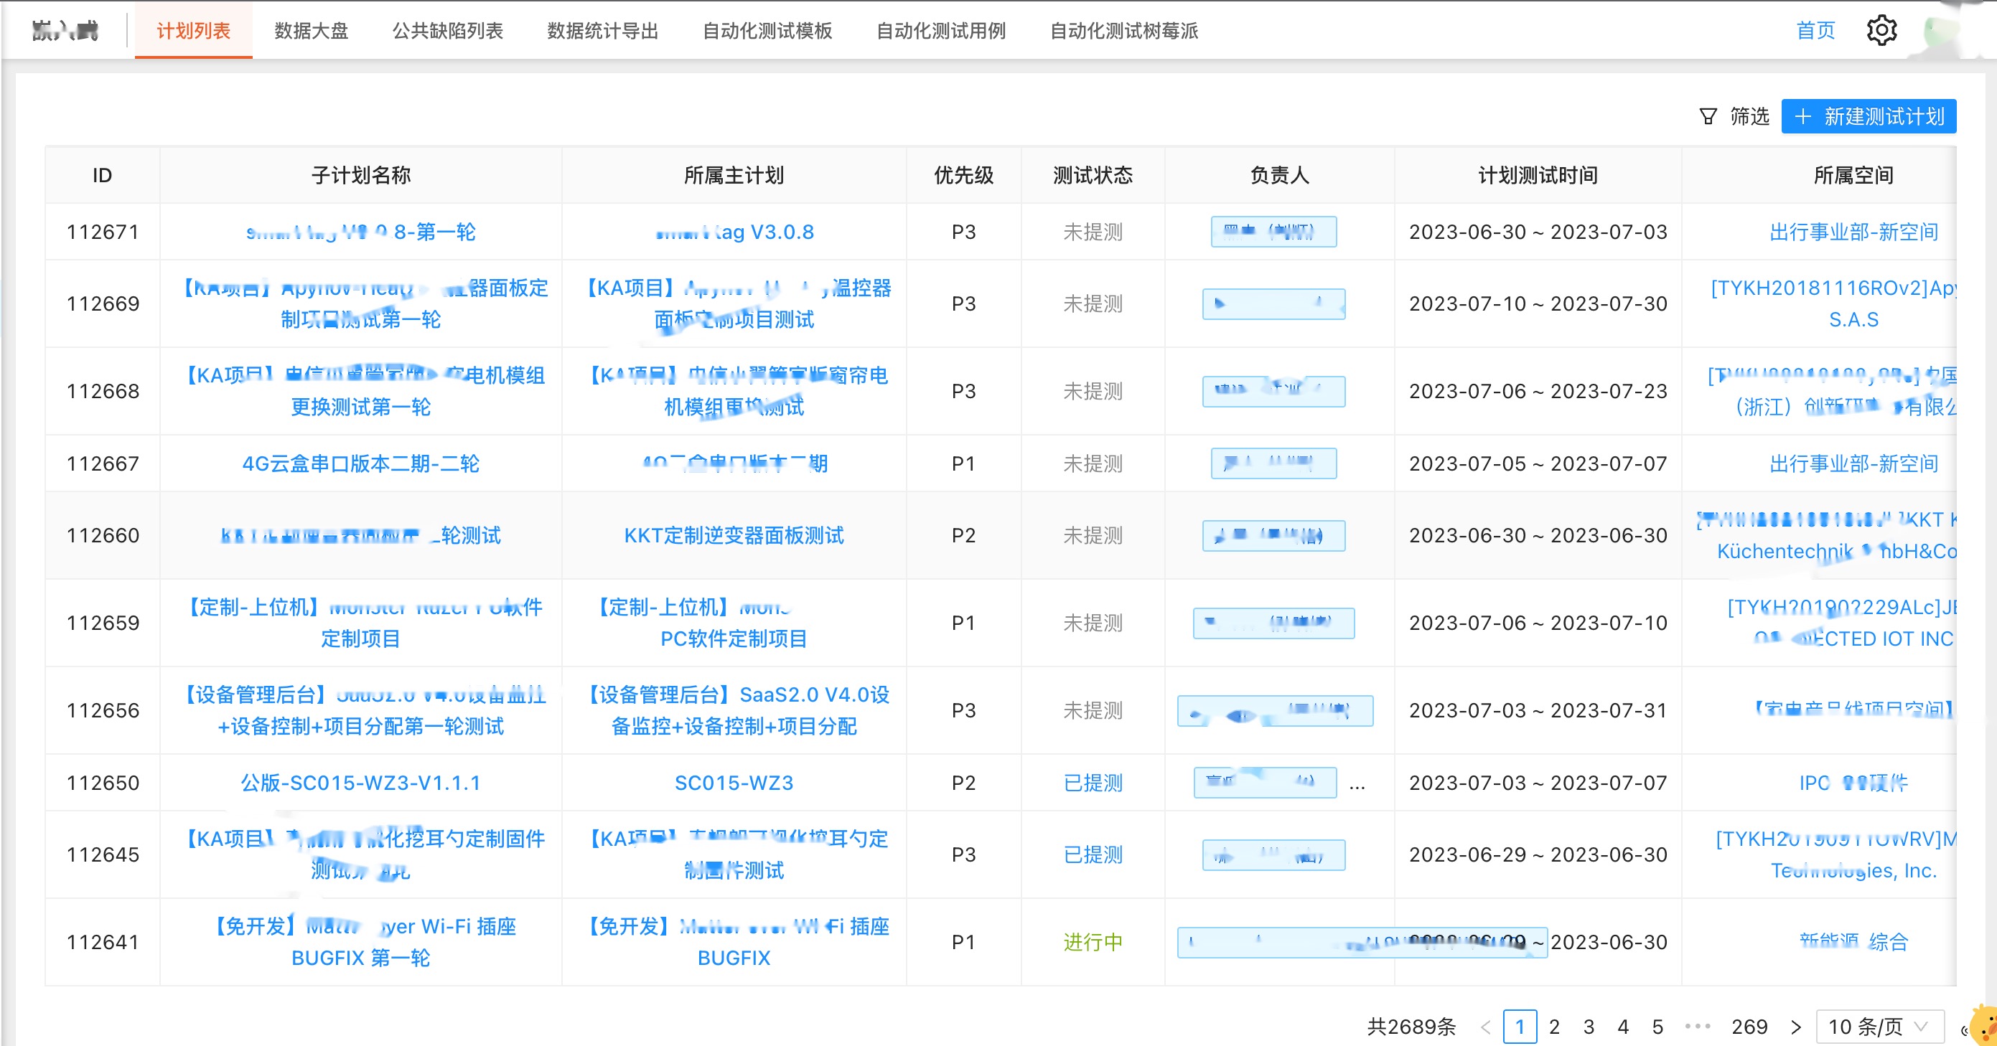Click owner tag in row 112671
Image resolution: width=1997 pixels, height=1046 pixels.
coord(1273,232)
